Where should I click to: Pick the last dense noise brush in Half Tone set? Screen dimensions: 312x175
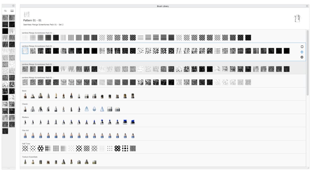click(x=133, y=148)
